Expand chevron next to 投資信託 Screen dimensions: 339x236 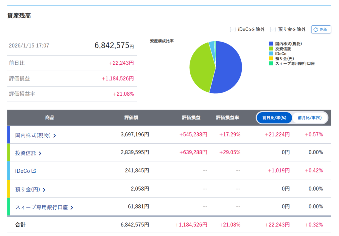coord(40,153)
